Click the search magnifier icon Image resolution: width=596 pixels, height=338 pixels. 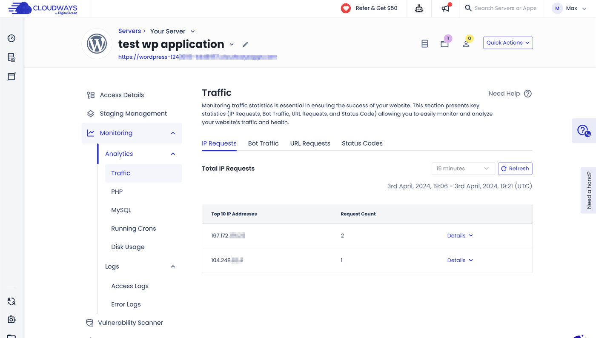[468, 8]
